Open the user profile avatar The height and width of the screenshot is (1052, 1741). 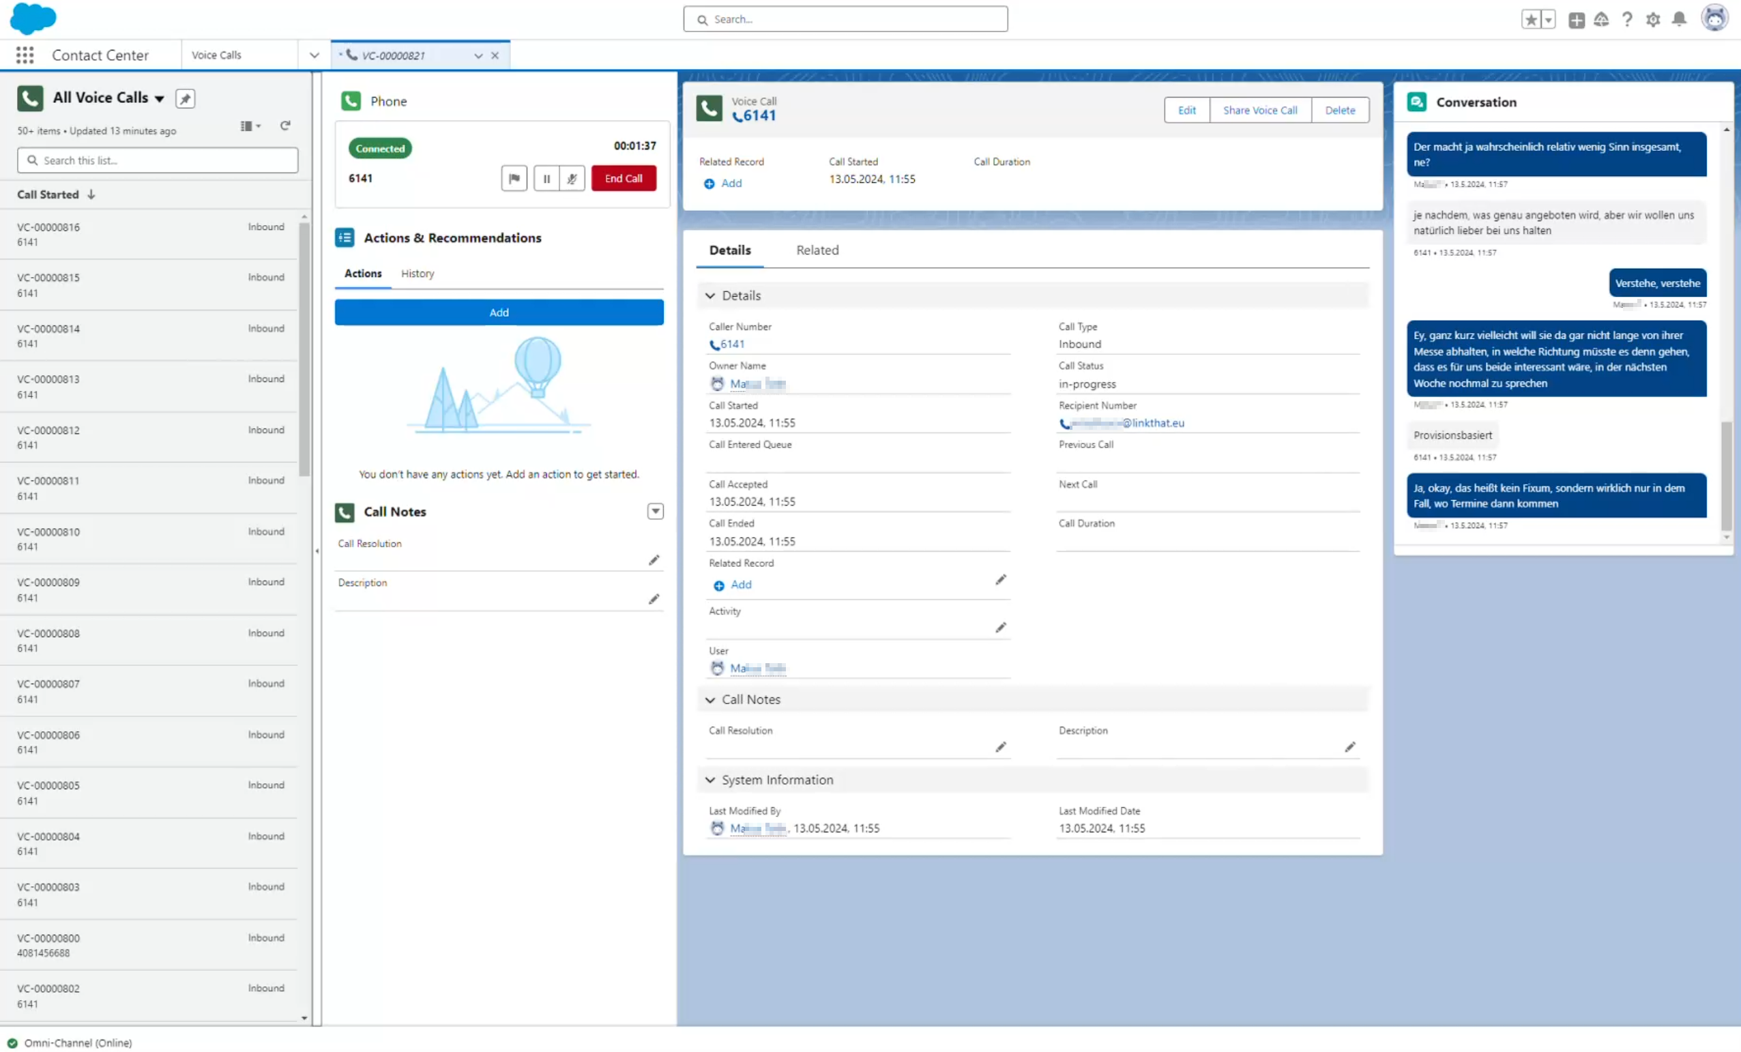1715,18
